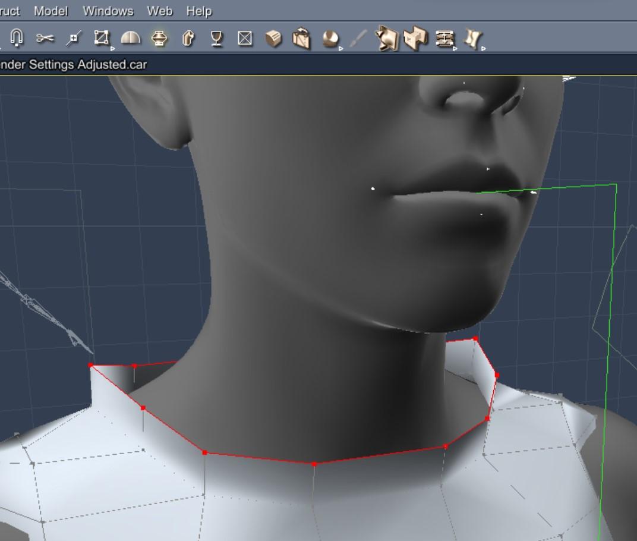Open the Help menu
Image resolution: width=637 pixels, height=541 pixels.
pyautogui.click(x=199, y=11)
